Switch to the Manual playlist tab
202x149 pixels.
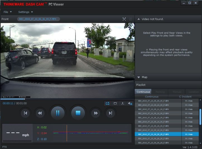(x=177, y=92)
